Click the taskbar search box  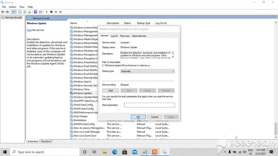coord(45,152)
